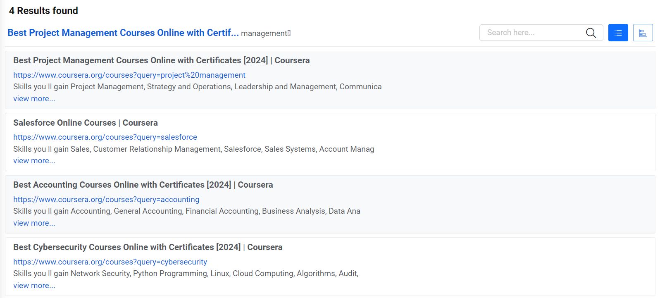Screen dimensions: 660x298
Task: Click the Accounting result skills description
Action: click(x=187, y=211)
